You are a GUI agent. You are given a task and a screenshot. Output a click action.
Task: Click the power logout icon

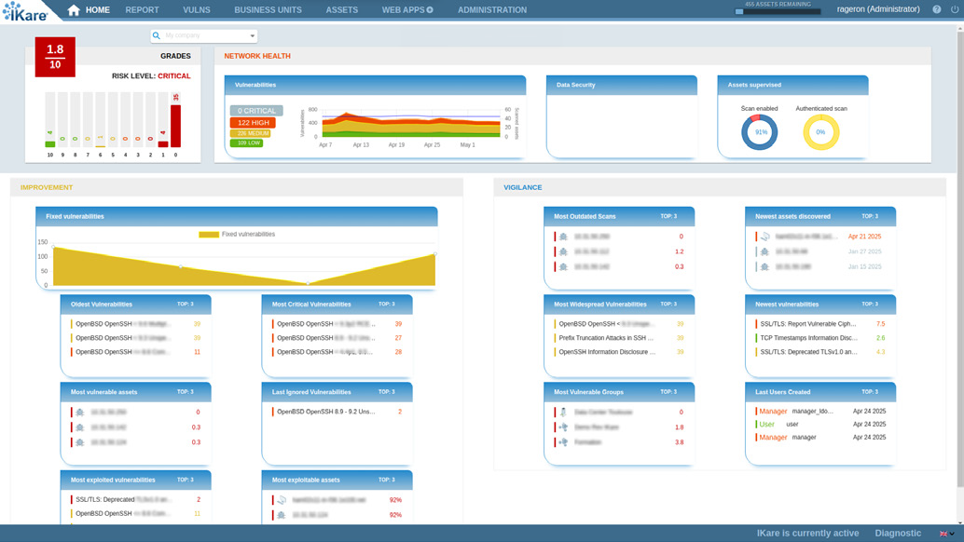coord(955,9)
